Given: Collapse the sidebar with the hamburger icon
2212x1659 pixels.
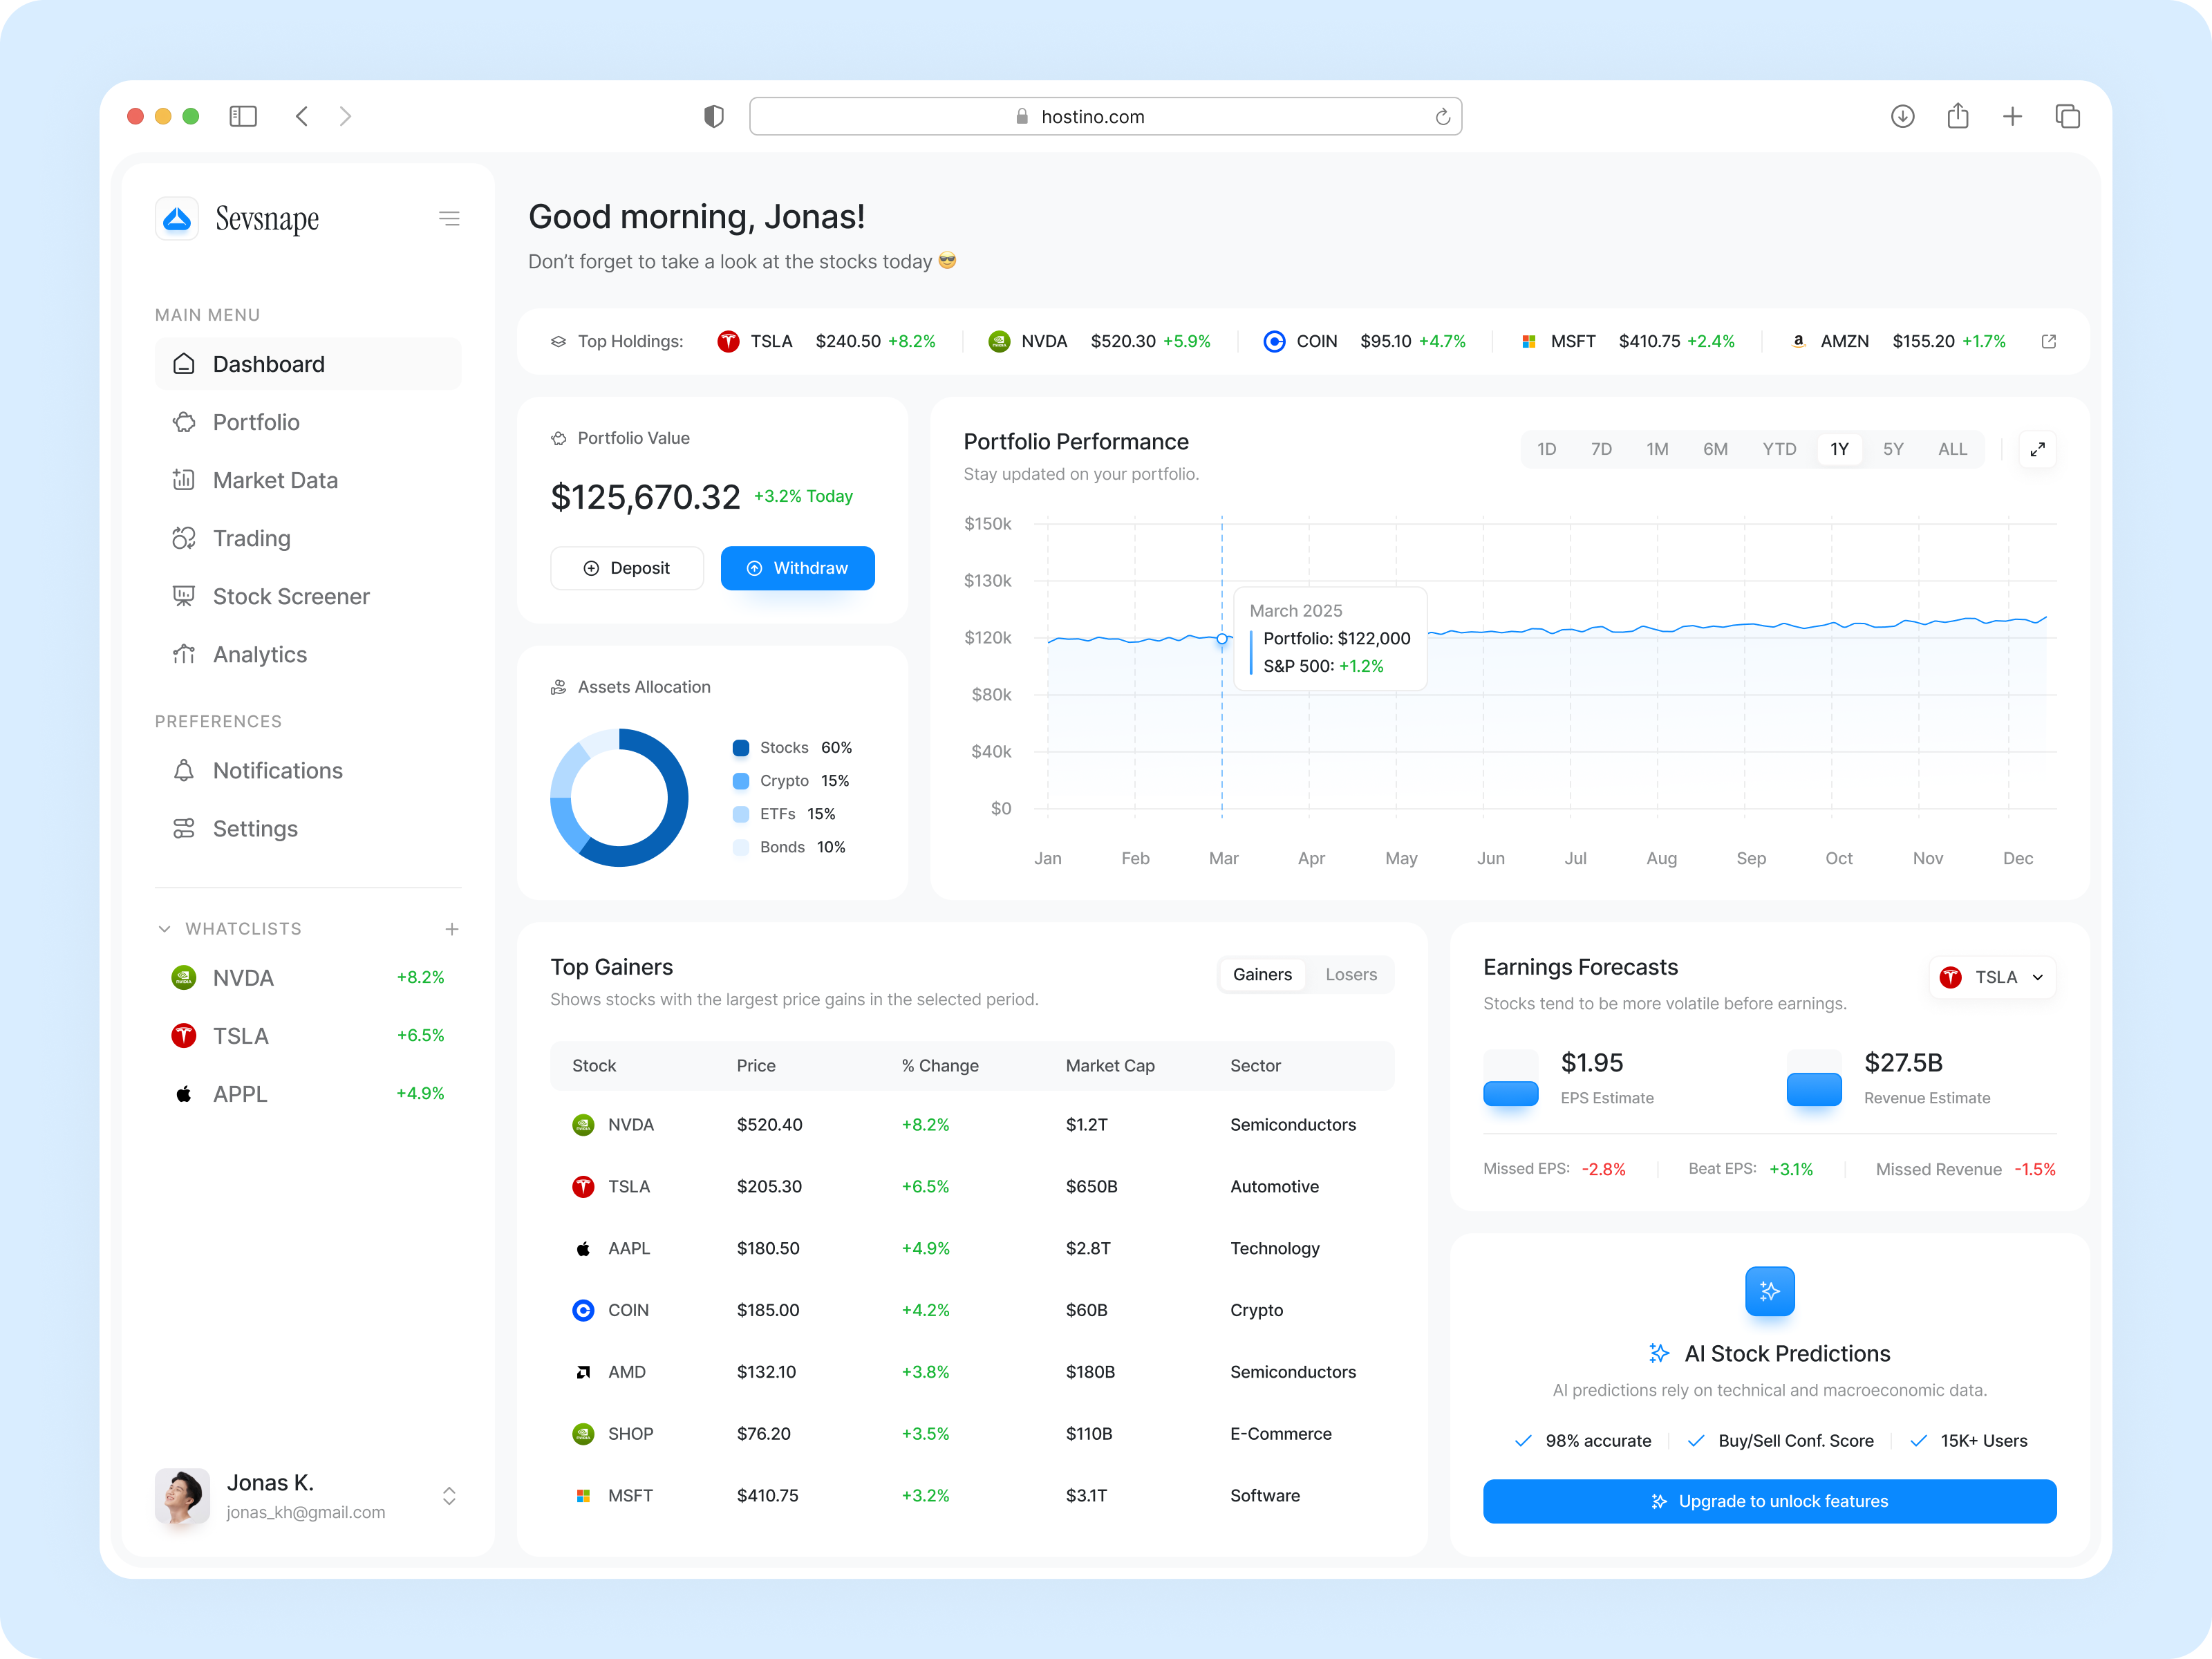Looking at the screenshot, I should click(x=450, y=218).
